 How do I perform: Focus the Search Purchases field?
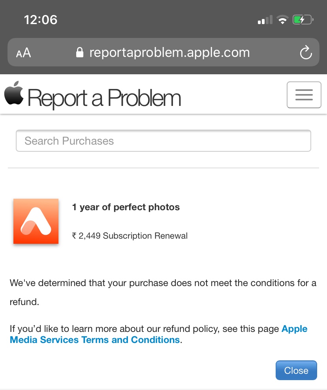(x=163, y=141)
